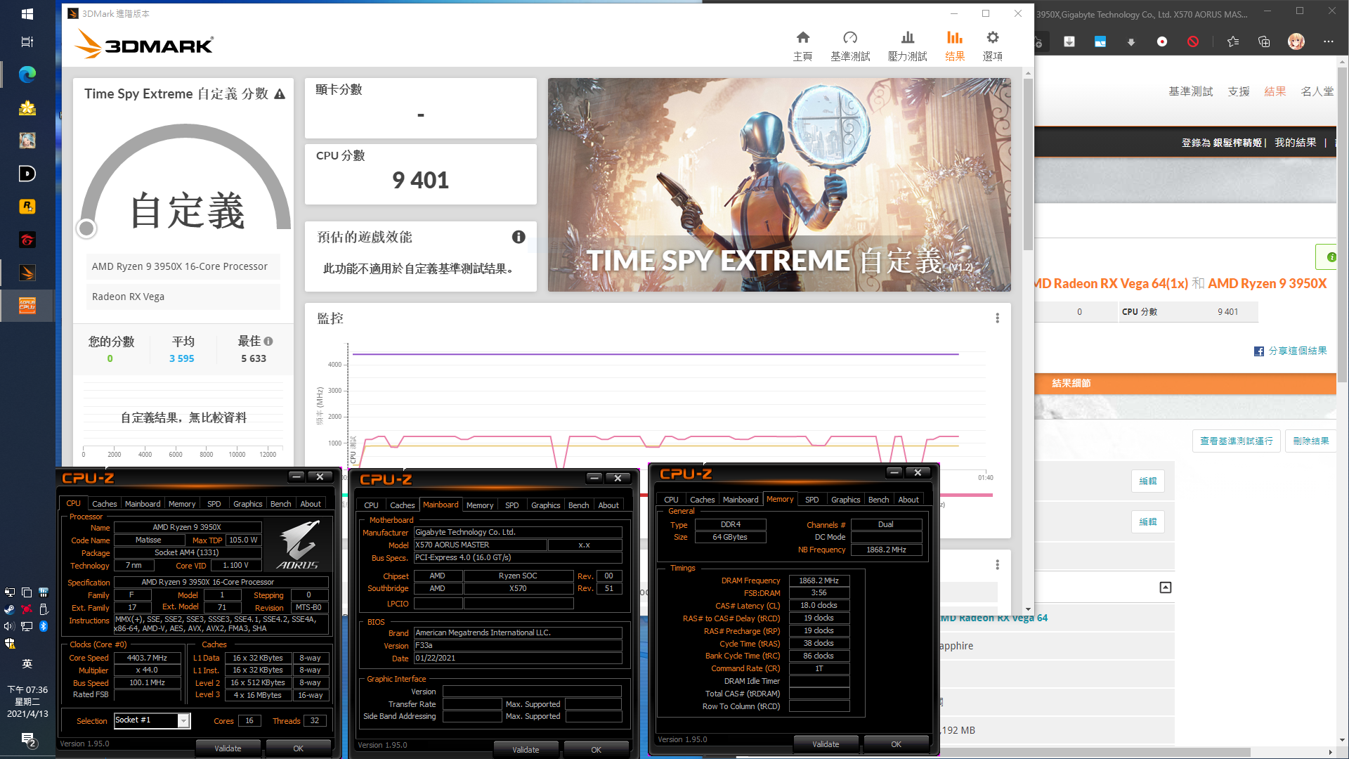The image size is (1349, 759).
Task: Open Edge collections icon
Action: tap(1264, 41)
